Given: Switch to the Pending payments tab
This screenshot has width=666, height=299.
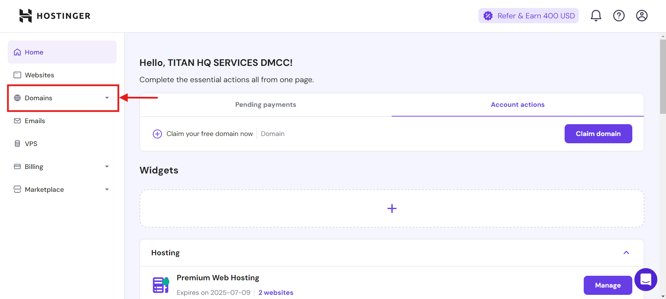Looking at the screenshot, I should pyautogui.click(x=266, y=105).
